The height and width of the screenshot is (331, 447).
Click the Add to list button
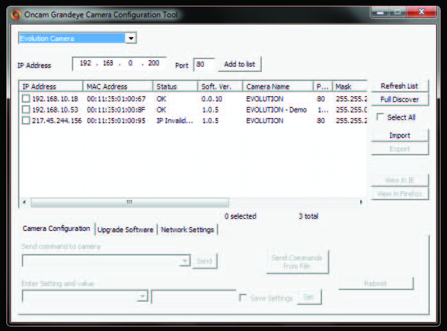[x=239, y=64]
